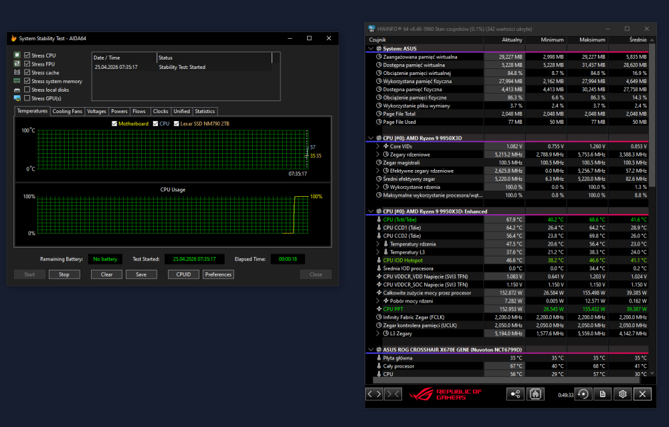The width and height of the screenshot is (669, 427).
Task: Enable the Stress GPU(s) checkbox
Action: [27, 98]
